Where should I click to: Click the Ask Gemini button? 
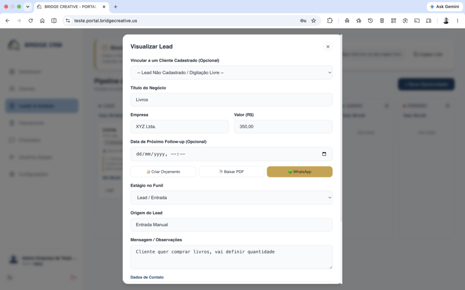[x=445, y=6]
